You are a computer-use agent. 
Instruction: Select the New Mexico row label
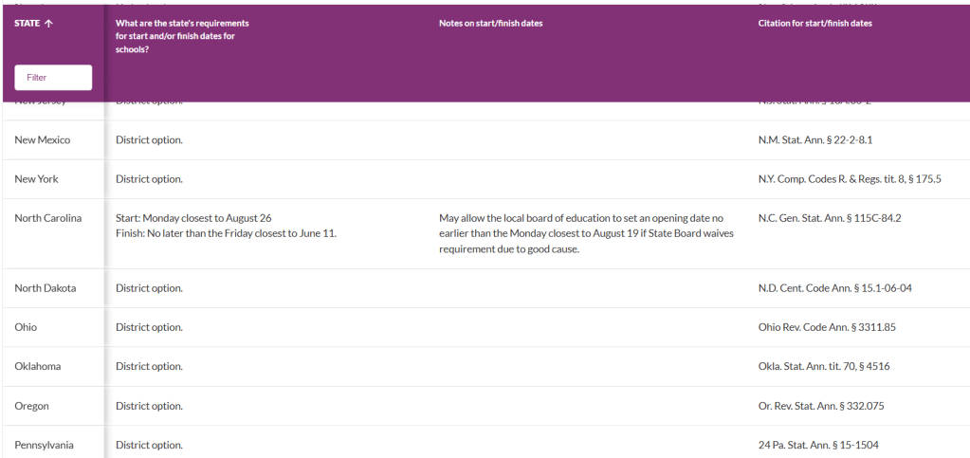coord(43,140)
